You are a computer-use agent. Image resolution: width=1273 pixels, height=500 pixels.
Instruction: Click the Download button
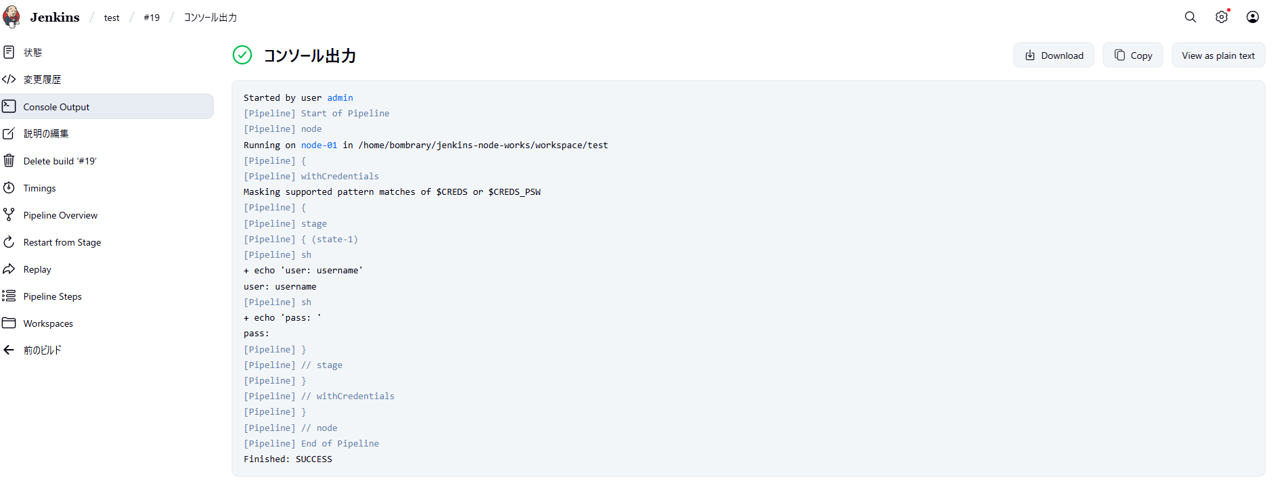click(x=1054, y=55)
